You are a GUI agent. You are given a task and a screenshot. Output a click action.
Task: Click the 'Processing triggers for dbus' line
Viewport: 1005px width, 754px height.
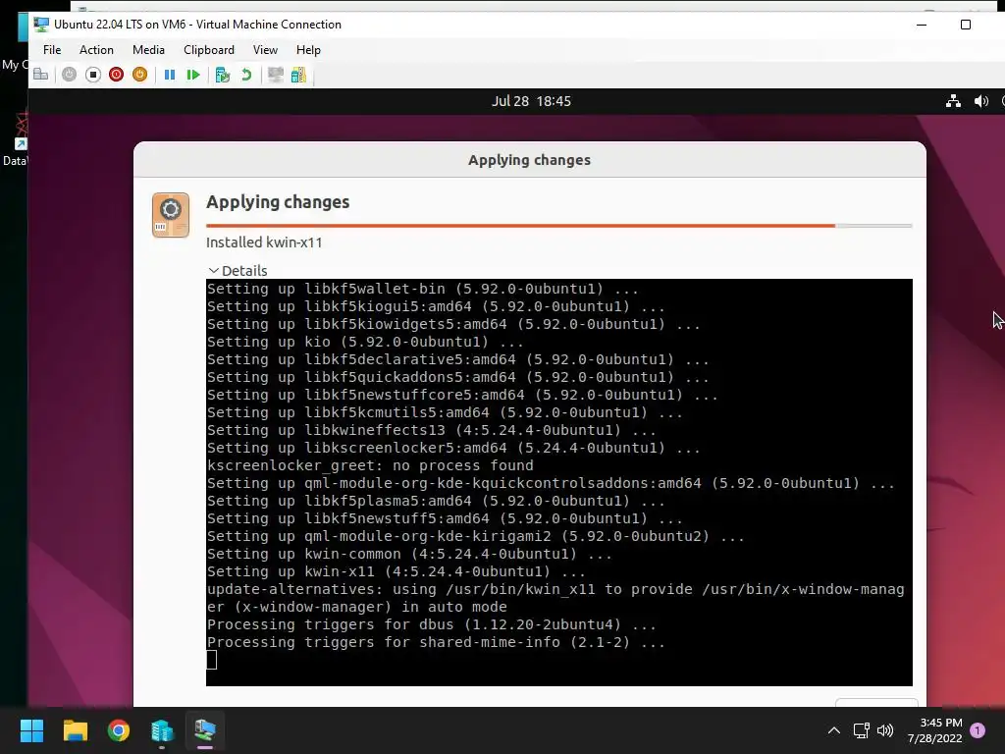(x=432, y=624)
